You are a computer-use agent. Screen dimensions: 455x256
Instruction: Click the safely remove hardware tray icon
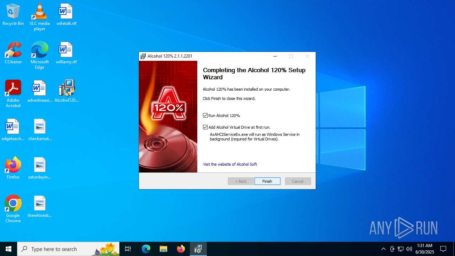tap(392, 249)
